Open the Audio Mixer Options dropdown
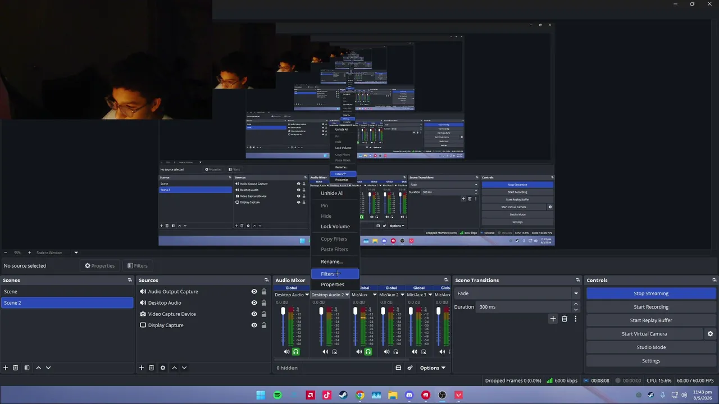The height and width of the screenshot is (404, 719). tap(433, 368)
